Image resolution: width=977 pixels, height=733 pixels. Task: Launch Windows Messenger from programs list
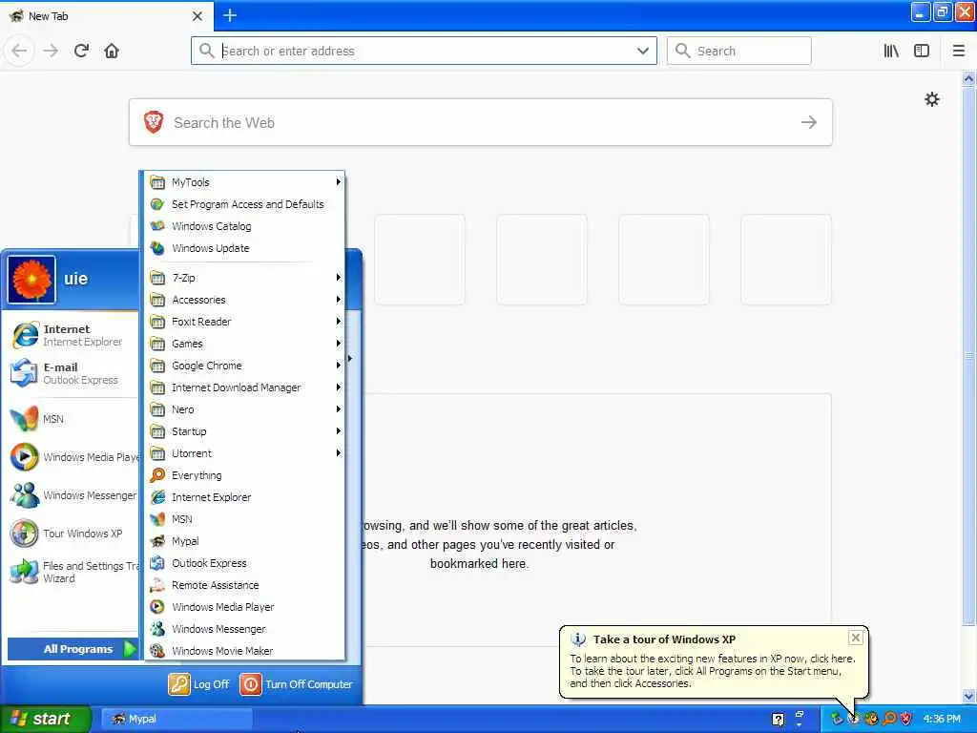(245, 629)
